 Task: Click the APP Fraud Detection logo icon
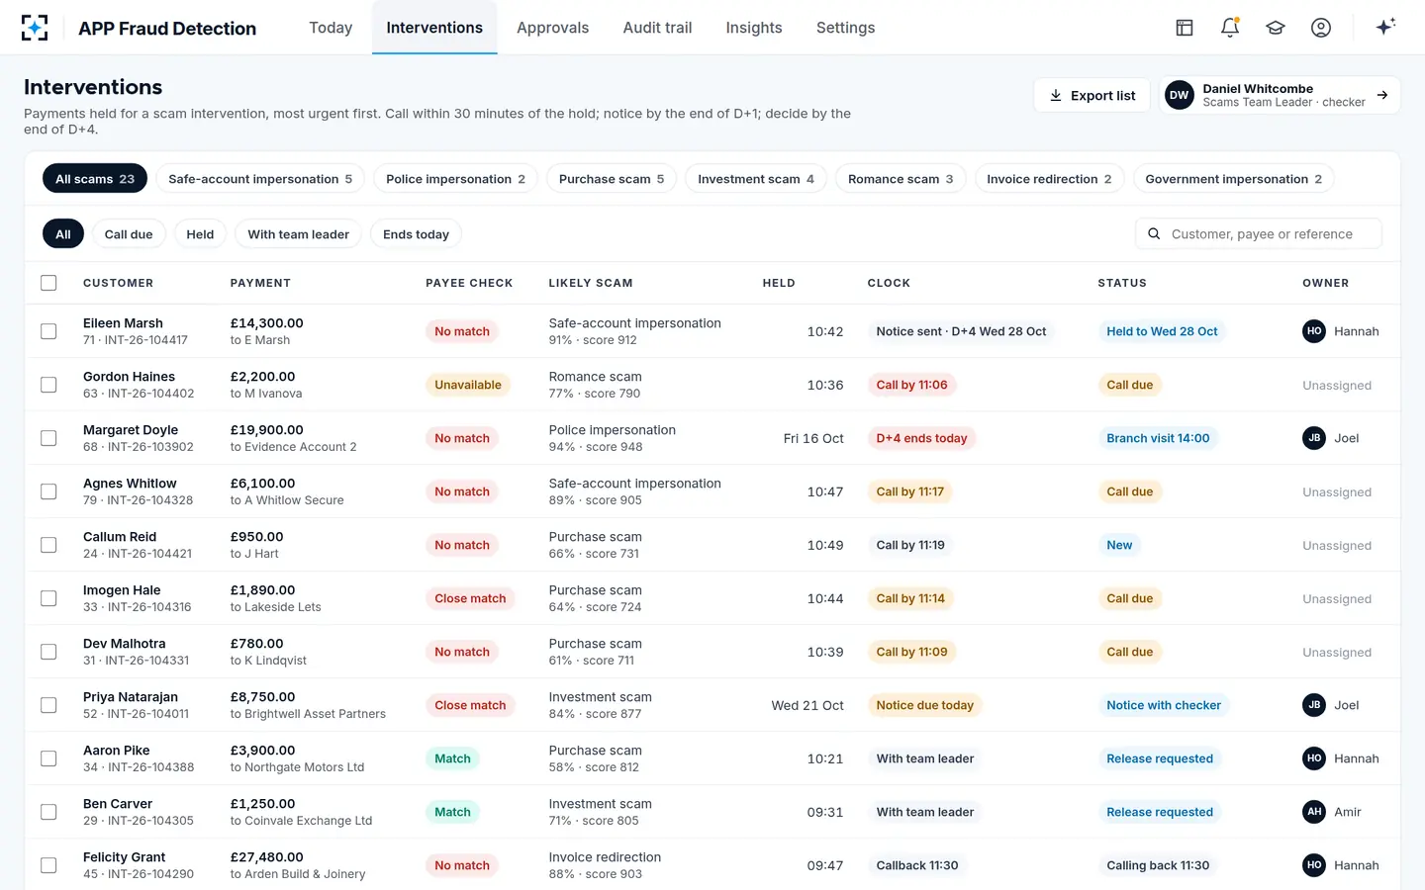point(35,28)
